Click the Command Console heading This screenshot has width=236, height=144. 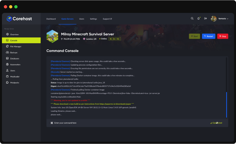click(63, 51)
